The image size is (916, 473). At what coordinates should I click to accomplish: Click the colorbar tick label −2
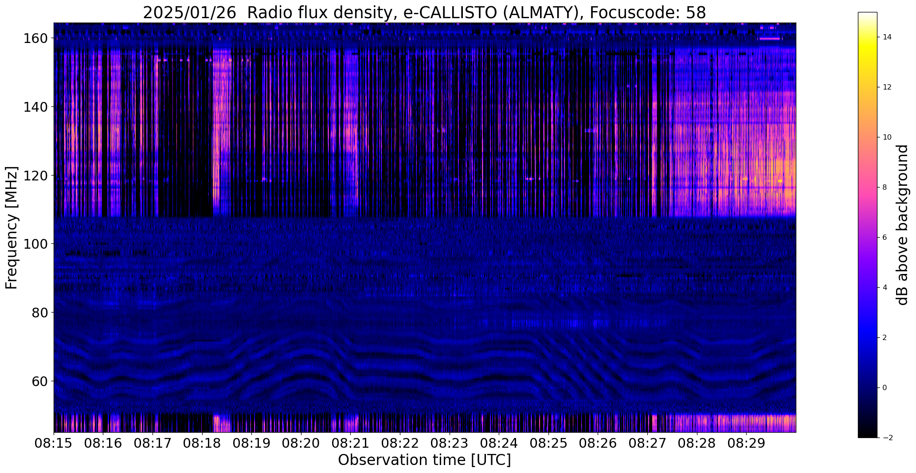(x=888, y=438)
